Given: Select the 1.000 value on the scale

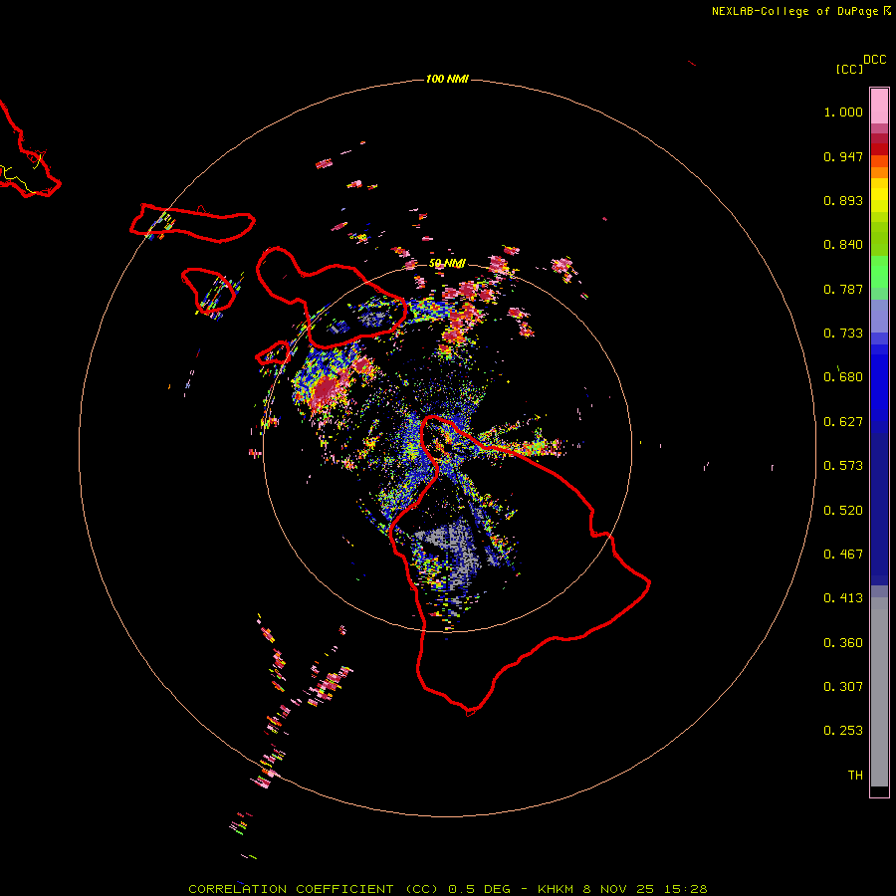Looking at the screenshot, I should 843,112.
